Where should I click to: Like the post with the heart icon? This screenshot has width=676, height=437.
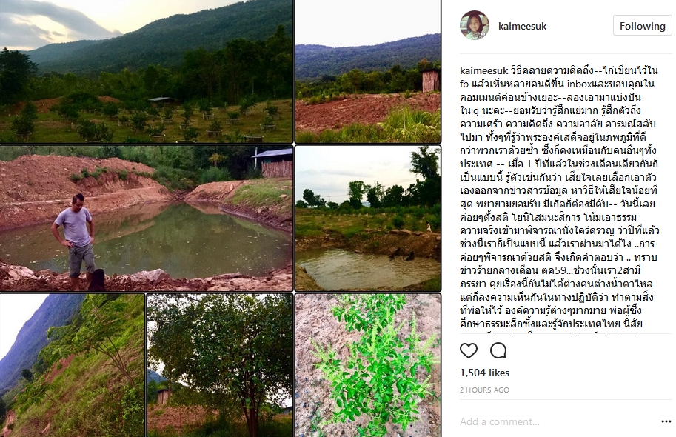pos(468,351)
